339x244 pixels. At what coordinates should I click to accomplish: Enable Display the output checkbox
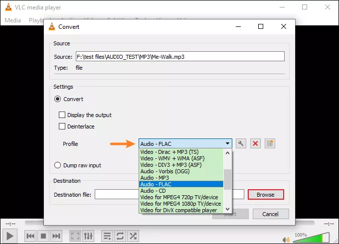coord(62,115)
